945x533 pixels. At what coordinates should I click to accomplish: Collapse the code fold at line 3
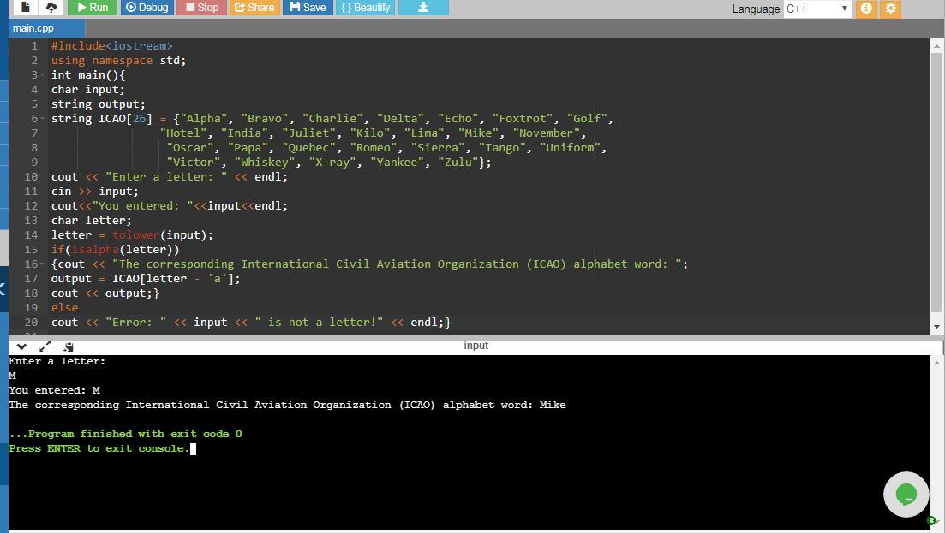point(42,74)
